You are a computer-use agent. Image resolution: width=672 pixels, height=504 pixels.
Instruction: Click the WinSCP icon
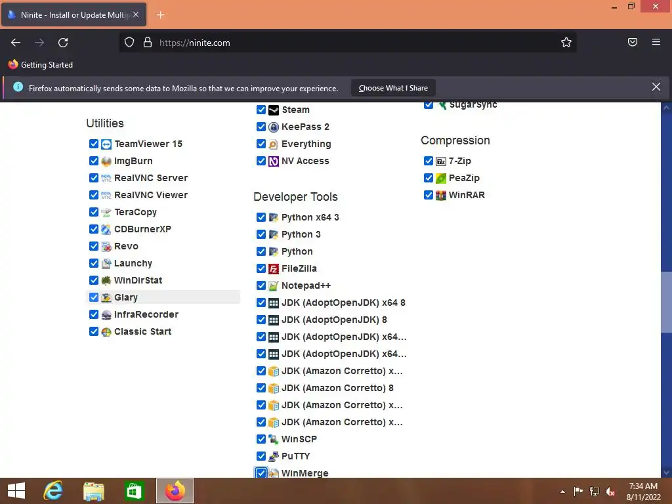[x=274, y=439]
